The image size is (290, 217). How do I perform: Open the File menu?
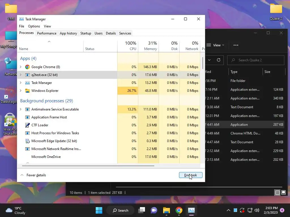[22, 26]
